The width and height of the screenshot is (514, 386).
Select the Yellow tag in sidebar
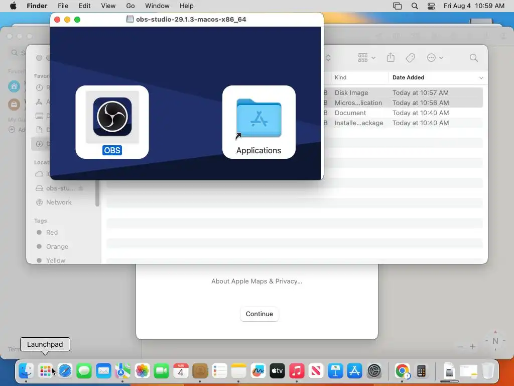click(55, 260)
